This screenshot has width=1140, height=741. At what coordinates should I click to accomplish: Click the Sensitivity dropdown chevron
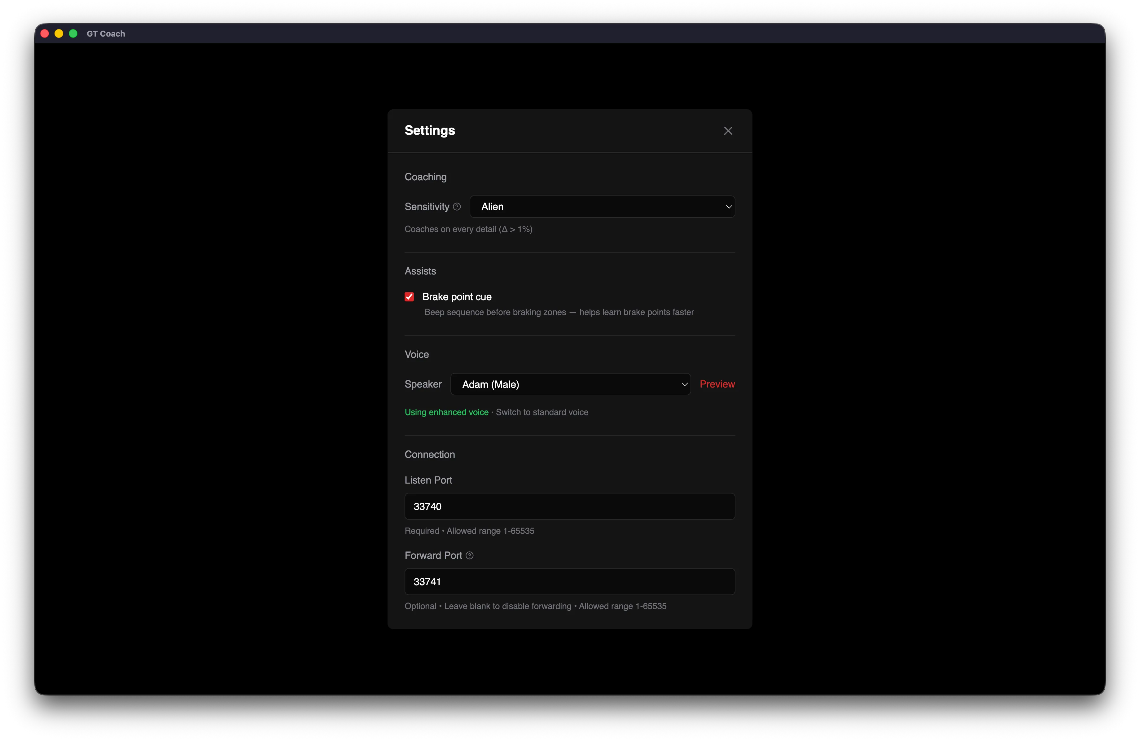click(x=729, y=206)
